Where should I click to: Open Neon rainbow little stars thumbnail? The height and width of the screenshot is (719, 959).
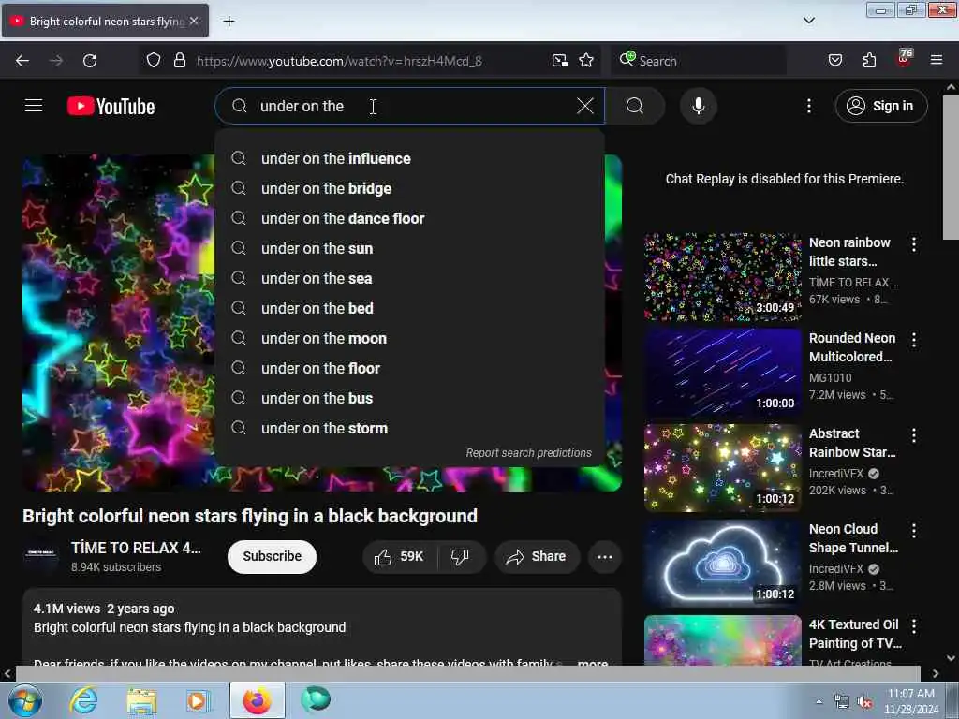(x=723, y=277)
